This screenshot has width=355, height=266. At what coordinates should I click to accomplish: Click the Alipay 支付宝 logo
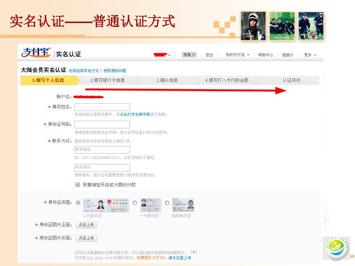click(36, 53)
